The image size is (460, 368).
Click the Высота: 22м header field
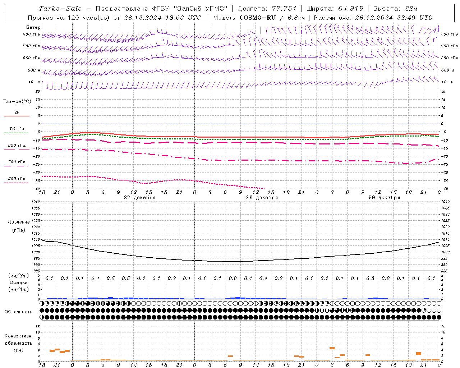pyautogui.click(x=395, y=9)
